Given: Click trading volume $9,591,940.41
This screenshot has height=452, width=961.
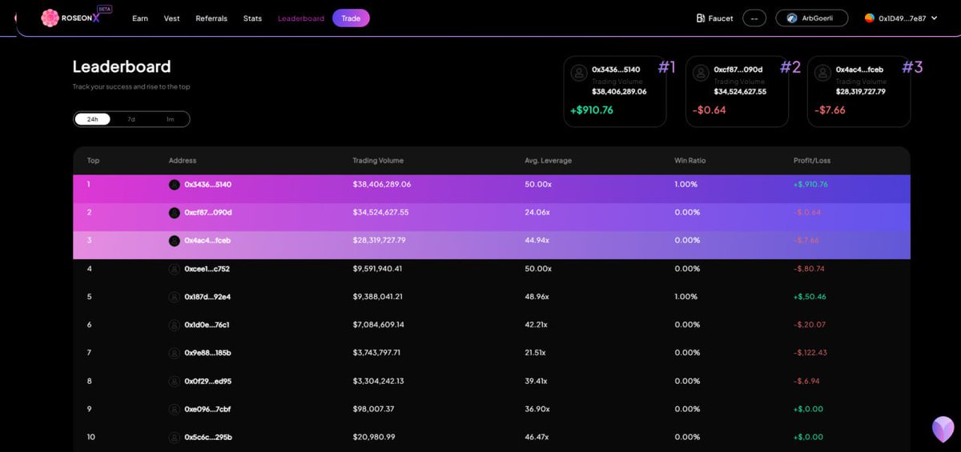Looking at the screenshot, I should click(377, 269).
